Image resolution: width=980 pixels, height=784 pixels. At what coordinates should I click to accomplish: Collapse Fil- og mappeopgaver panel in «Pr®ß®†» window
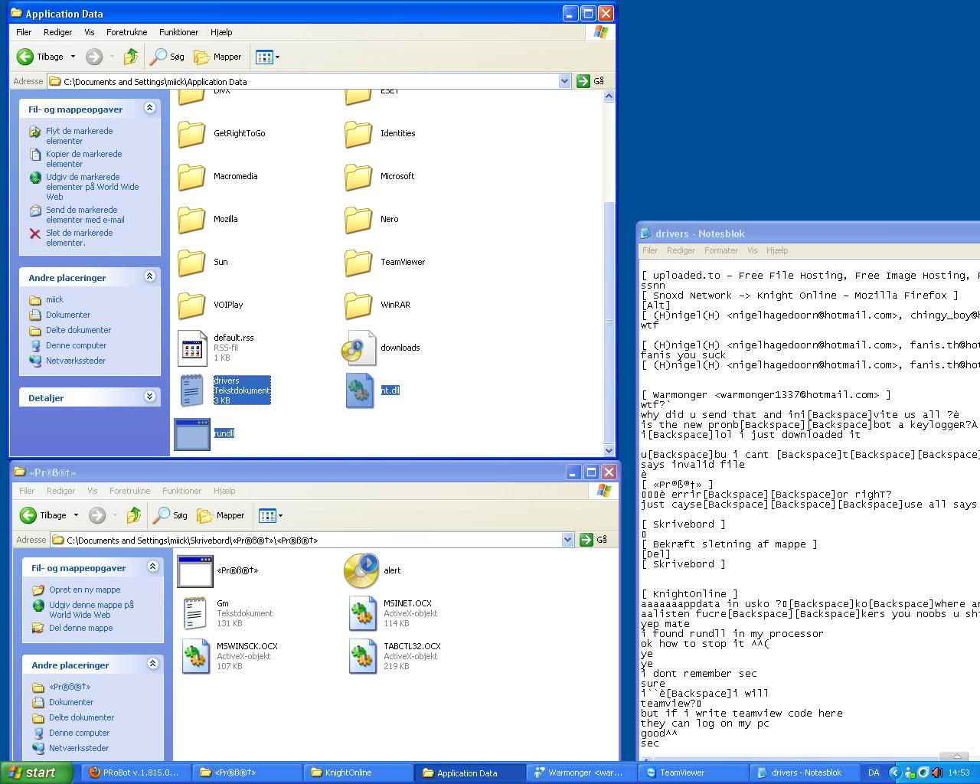(153, 567)
